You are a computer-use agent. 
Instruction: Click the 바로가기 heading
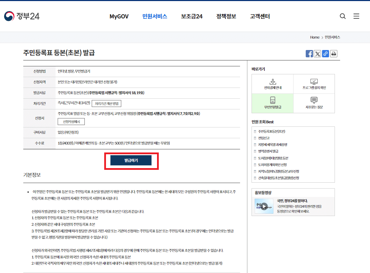click(x=258, y=69)
